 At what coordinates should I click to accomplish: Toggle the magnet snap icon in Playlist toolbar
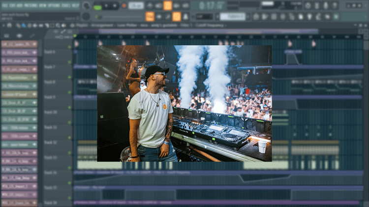point(9,26)
